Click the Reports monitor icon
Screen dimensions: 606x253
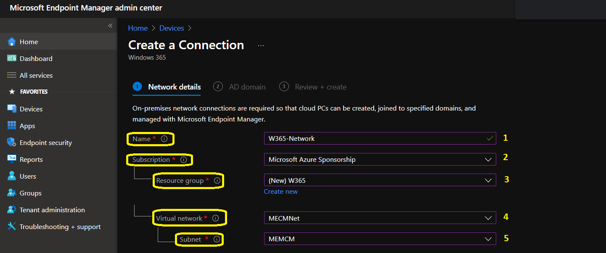(x=11, y=159)
